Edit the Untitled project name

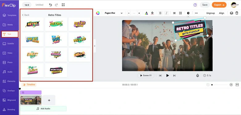(x=40, y=5)
